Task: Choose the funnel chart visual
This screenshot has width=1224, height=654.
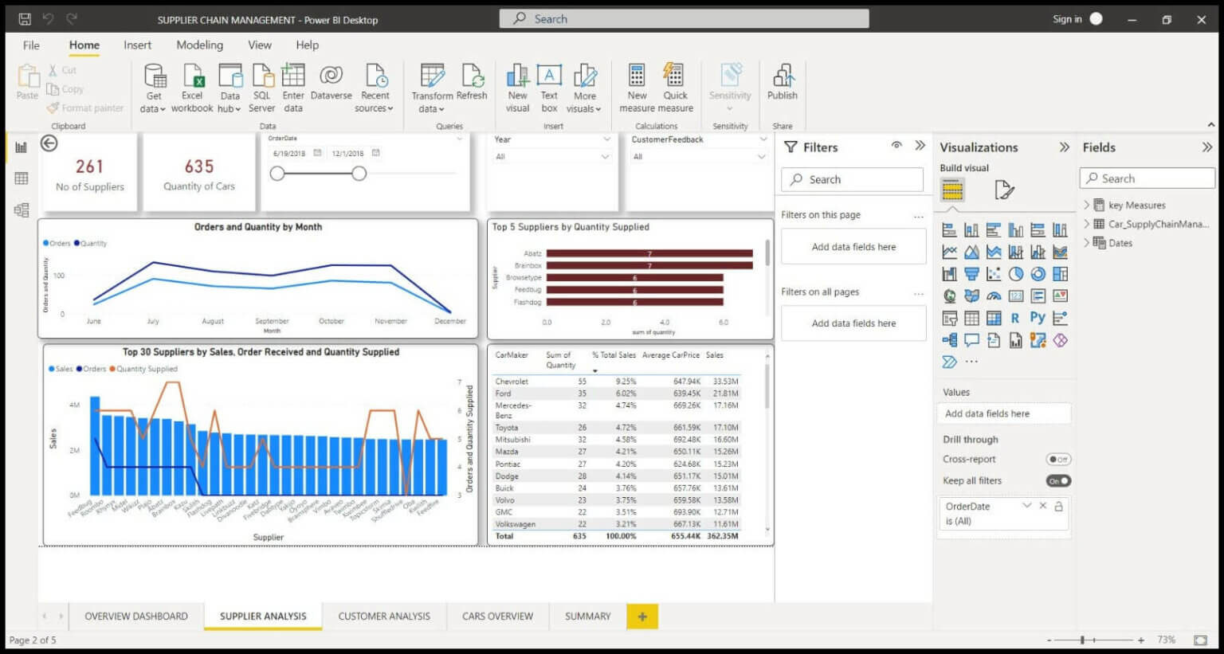Action: click(x=972, y=273)
